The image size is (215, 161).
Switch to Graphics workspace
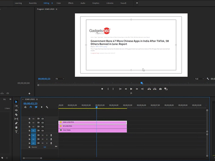[x=96, y=3]
